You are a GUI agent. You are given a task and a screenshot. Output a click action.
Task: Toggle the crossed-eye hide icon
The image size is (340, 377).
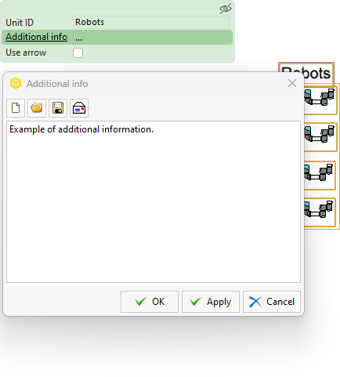click(x=226, y=9)
